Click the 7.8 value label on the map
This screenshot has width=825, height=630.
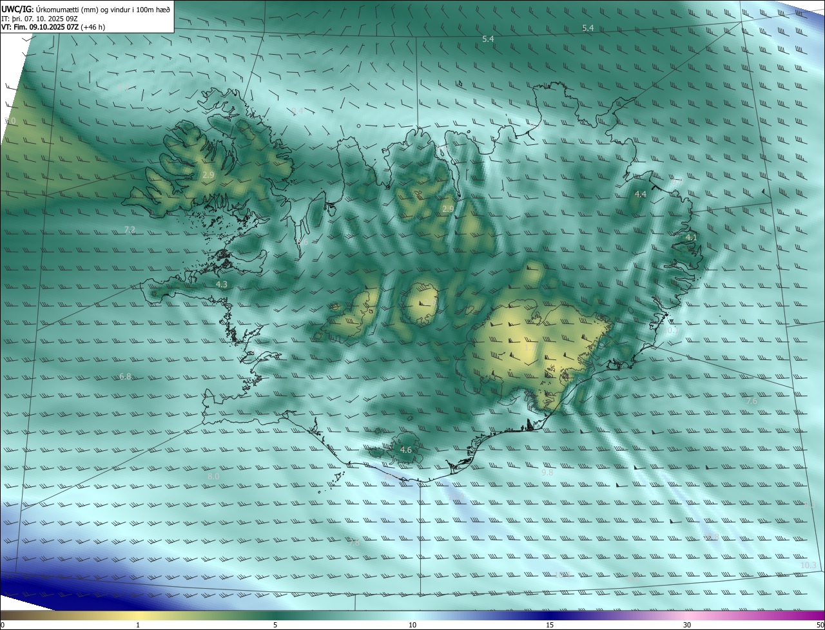point(354,543)
